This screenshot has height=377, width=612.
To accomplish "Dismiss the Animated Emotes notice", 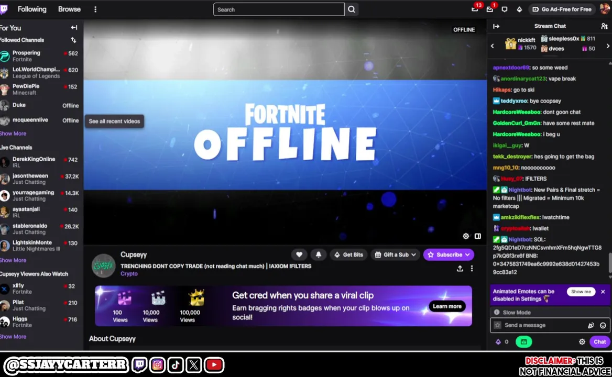I will [603, 292].
